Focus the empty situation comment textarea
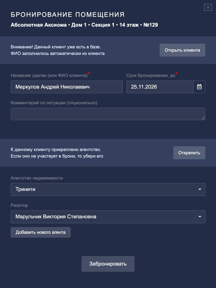The width and height of the screenshot is (216, 288). [107, 114]
